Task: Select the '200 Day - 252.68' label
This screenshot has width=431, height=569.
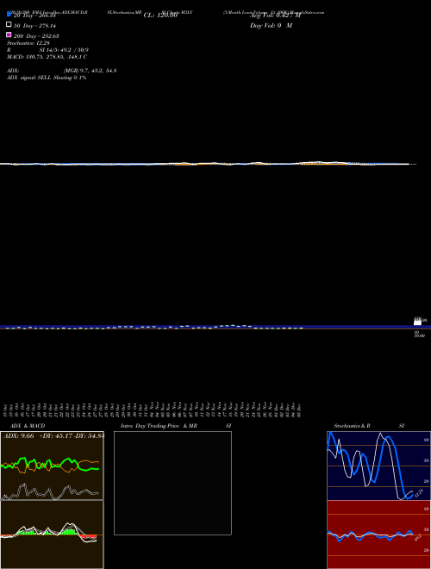Action: [36, 36]
